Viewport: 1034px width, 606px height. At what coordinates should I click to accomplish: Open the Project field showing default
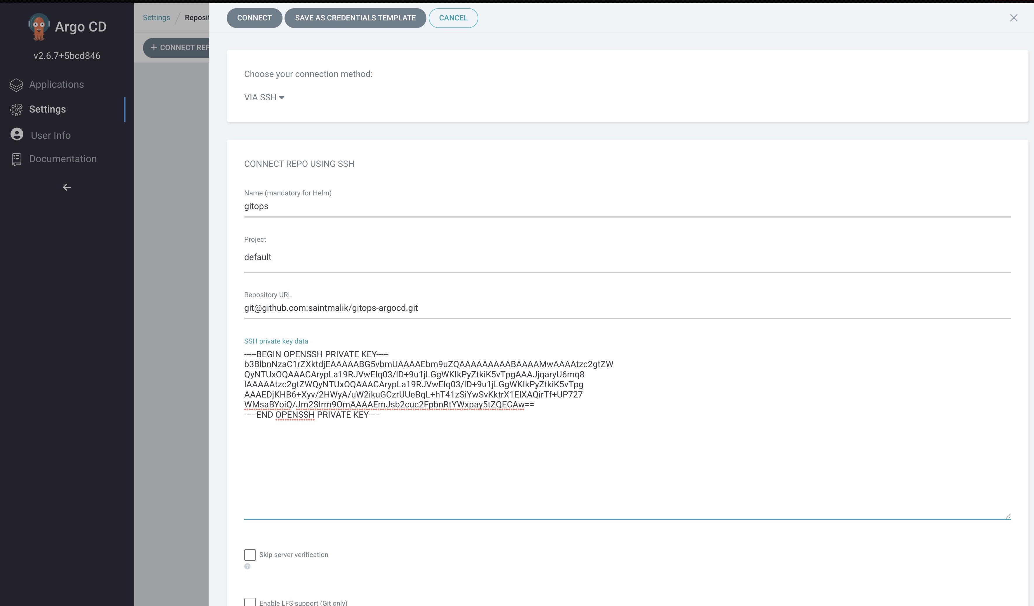click(627, 258)
